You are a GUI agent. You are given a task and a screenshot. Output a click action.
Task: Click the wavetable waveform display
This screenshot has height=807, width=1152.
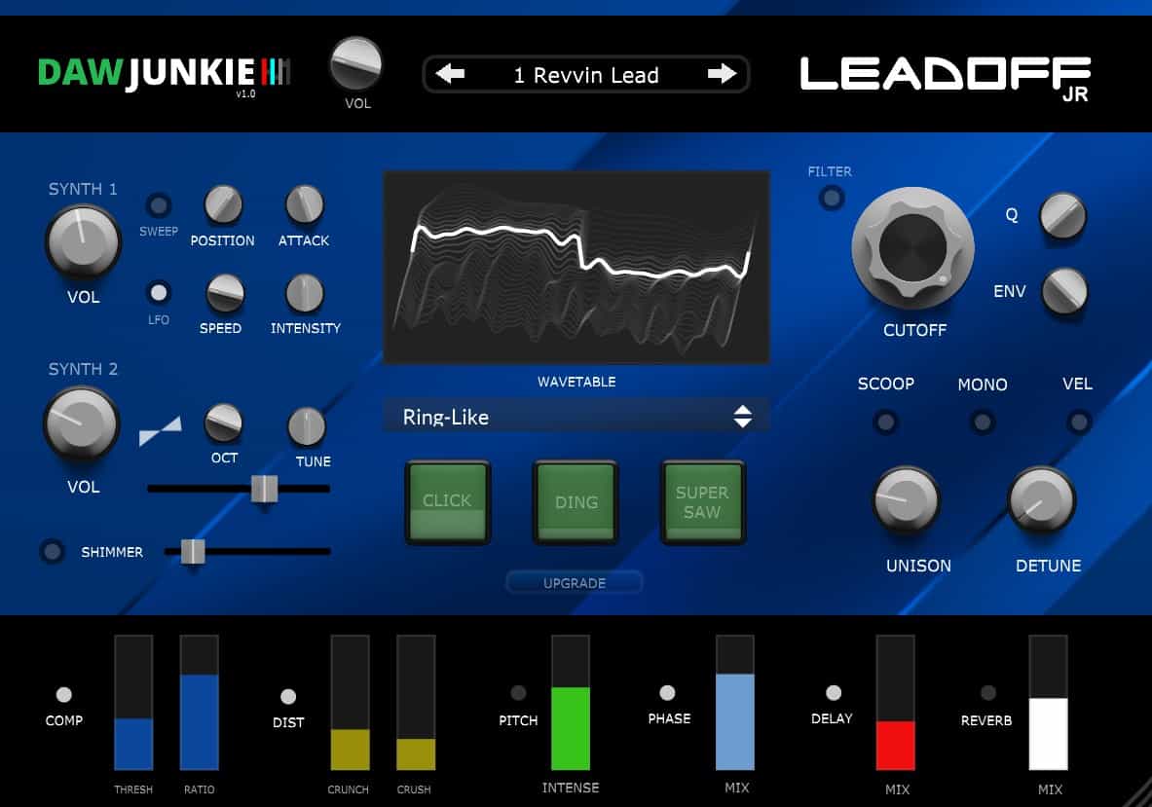click(x=576, y=267)
